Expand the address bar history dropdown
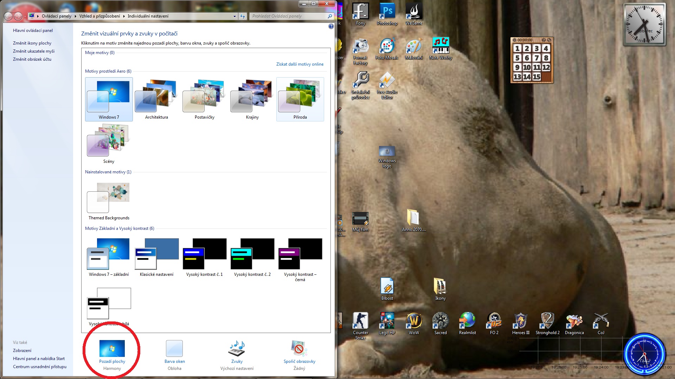The height and width of the screenshot is (379, 675). click(x=234, y=16)
